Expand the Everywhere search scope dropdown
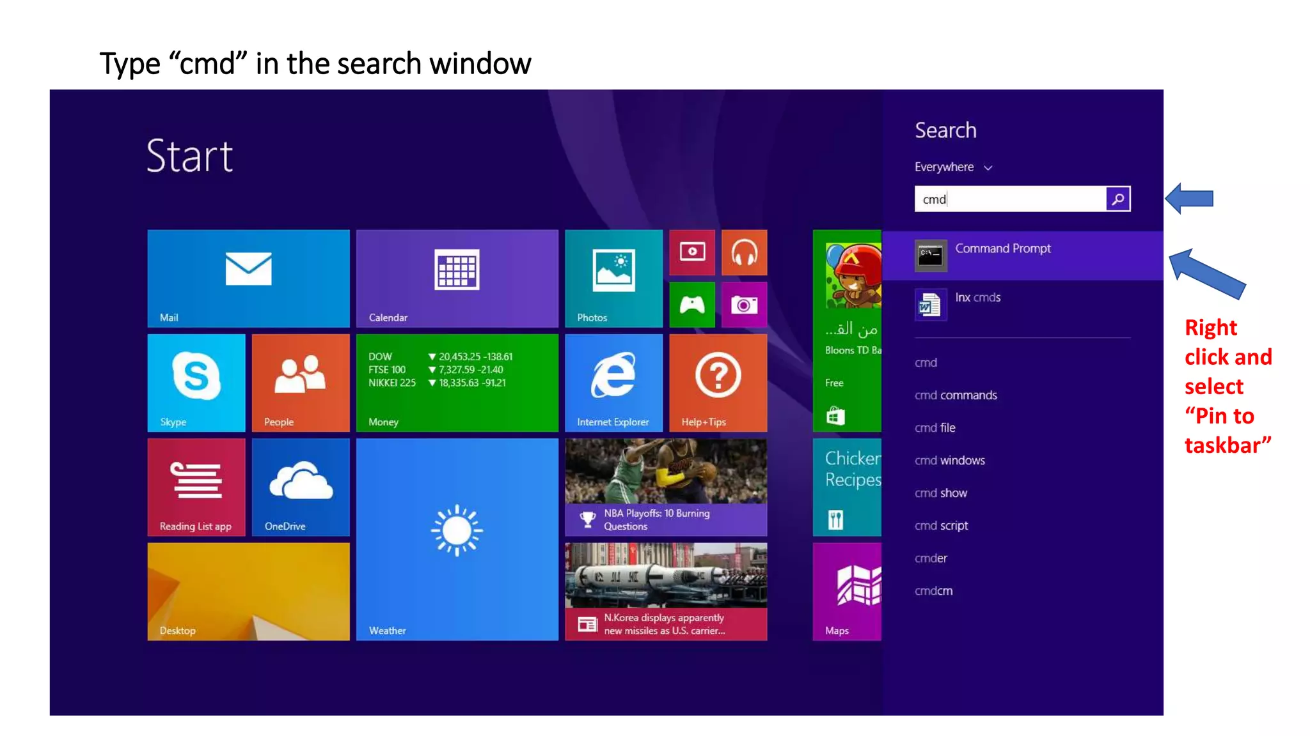Viewport: 1310px width, 736px height. (953, 167)
